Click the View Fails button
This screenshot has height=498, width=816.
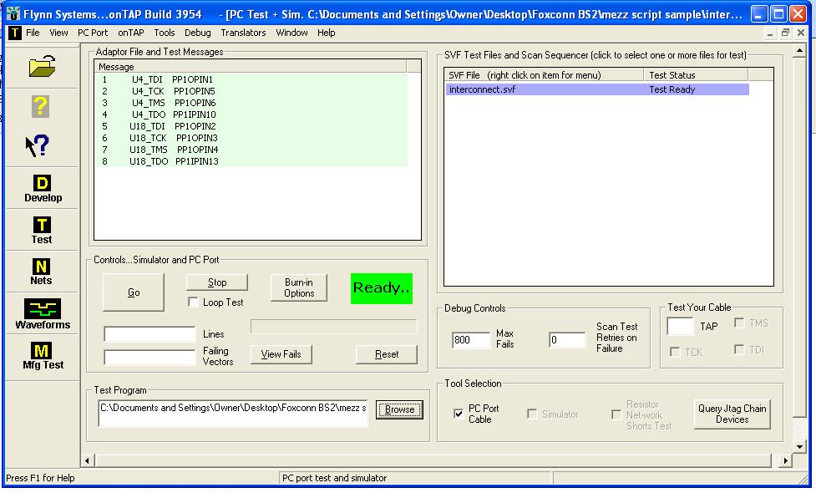pos(281,354)
